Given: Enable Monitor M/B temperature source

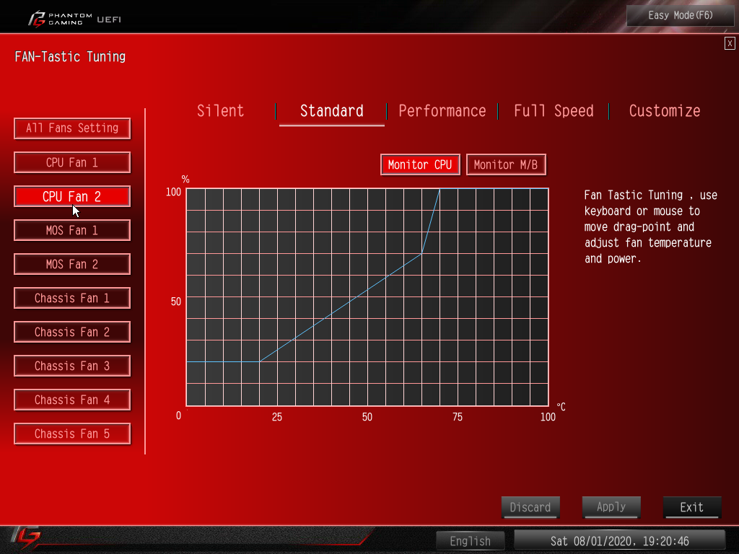Looking at the screenshot, I should (x=506, y=164).
